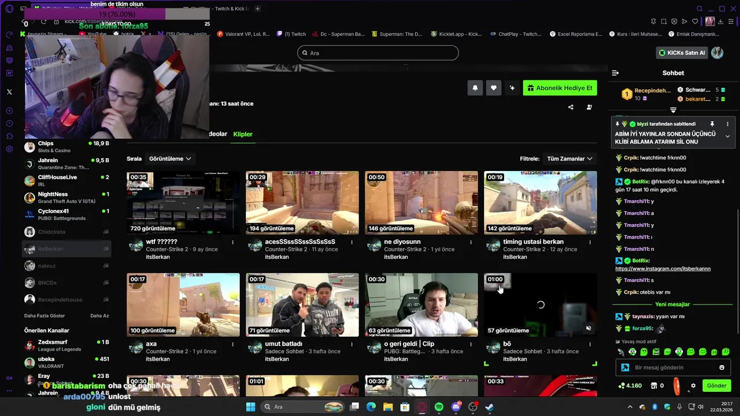Open options menu for 'ne diyosunn' clip

[471, 242]
